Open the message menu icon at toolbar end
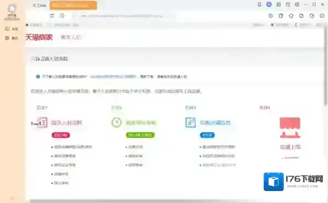 [322, 16]
